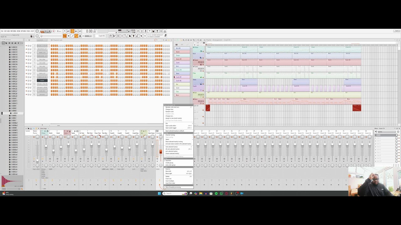Viewport: 401px width, 225px height.
Task: Select 'Hat' pattern in the picker
Action: [182, 84]
